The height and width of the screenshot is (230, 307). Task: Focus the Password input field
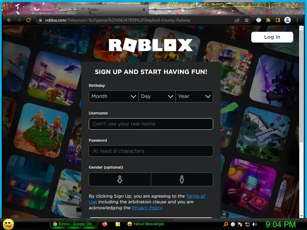click(x=151, y=151)
